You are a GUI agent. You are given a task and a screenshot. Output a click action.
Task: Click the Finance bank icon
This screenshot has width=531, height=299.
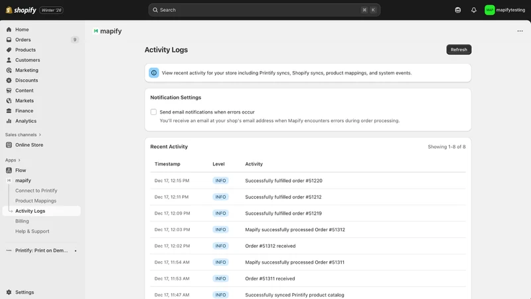(x=9, y=111)
